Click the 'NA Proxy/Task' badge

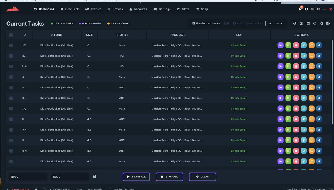[x=117, y=23]
